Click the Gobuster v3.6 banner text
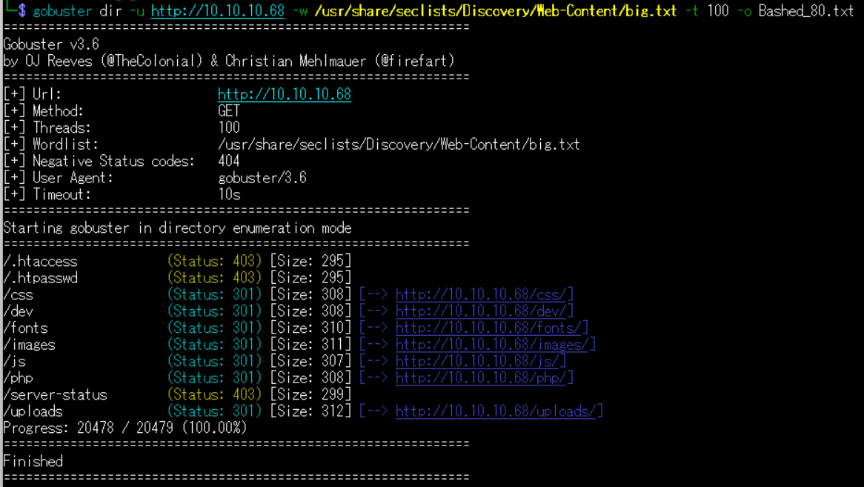Viewport: 864px width, 487px height. (51, 44)
